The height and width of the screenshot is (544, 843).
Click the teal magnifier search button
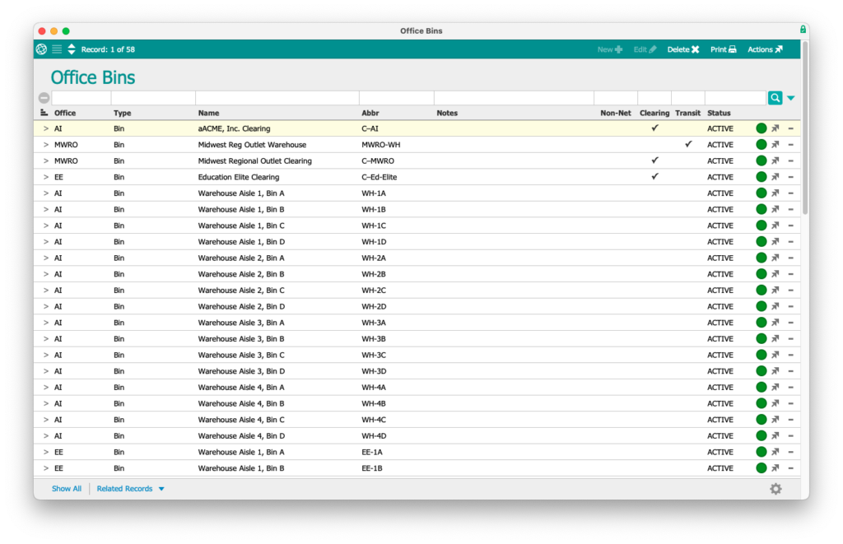pos(775,97)
